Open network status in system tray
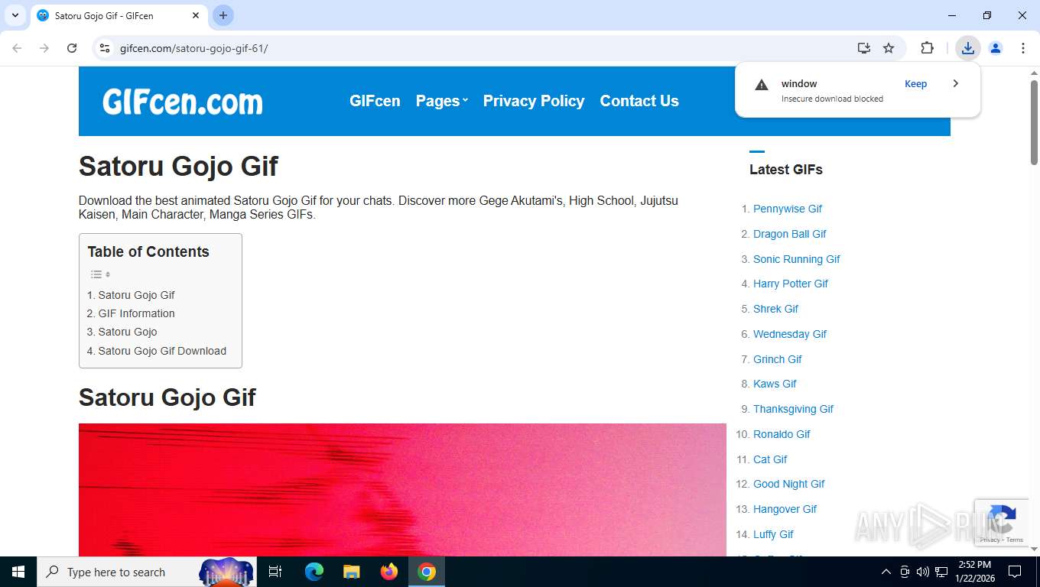This screenshot has width=1040, height=587. (x=941, y=572)
